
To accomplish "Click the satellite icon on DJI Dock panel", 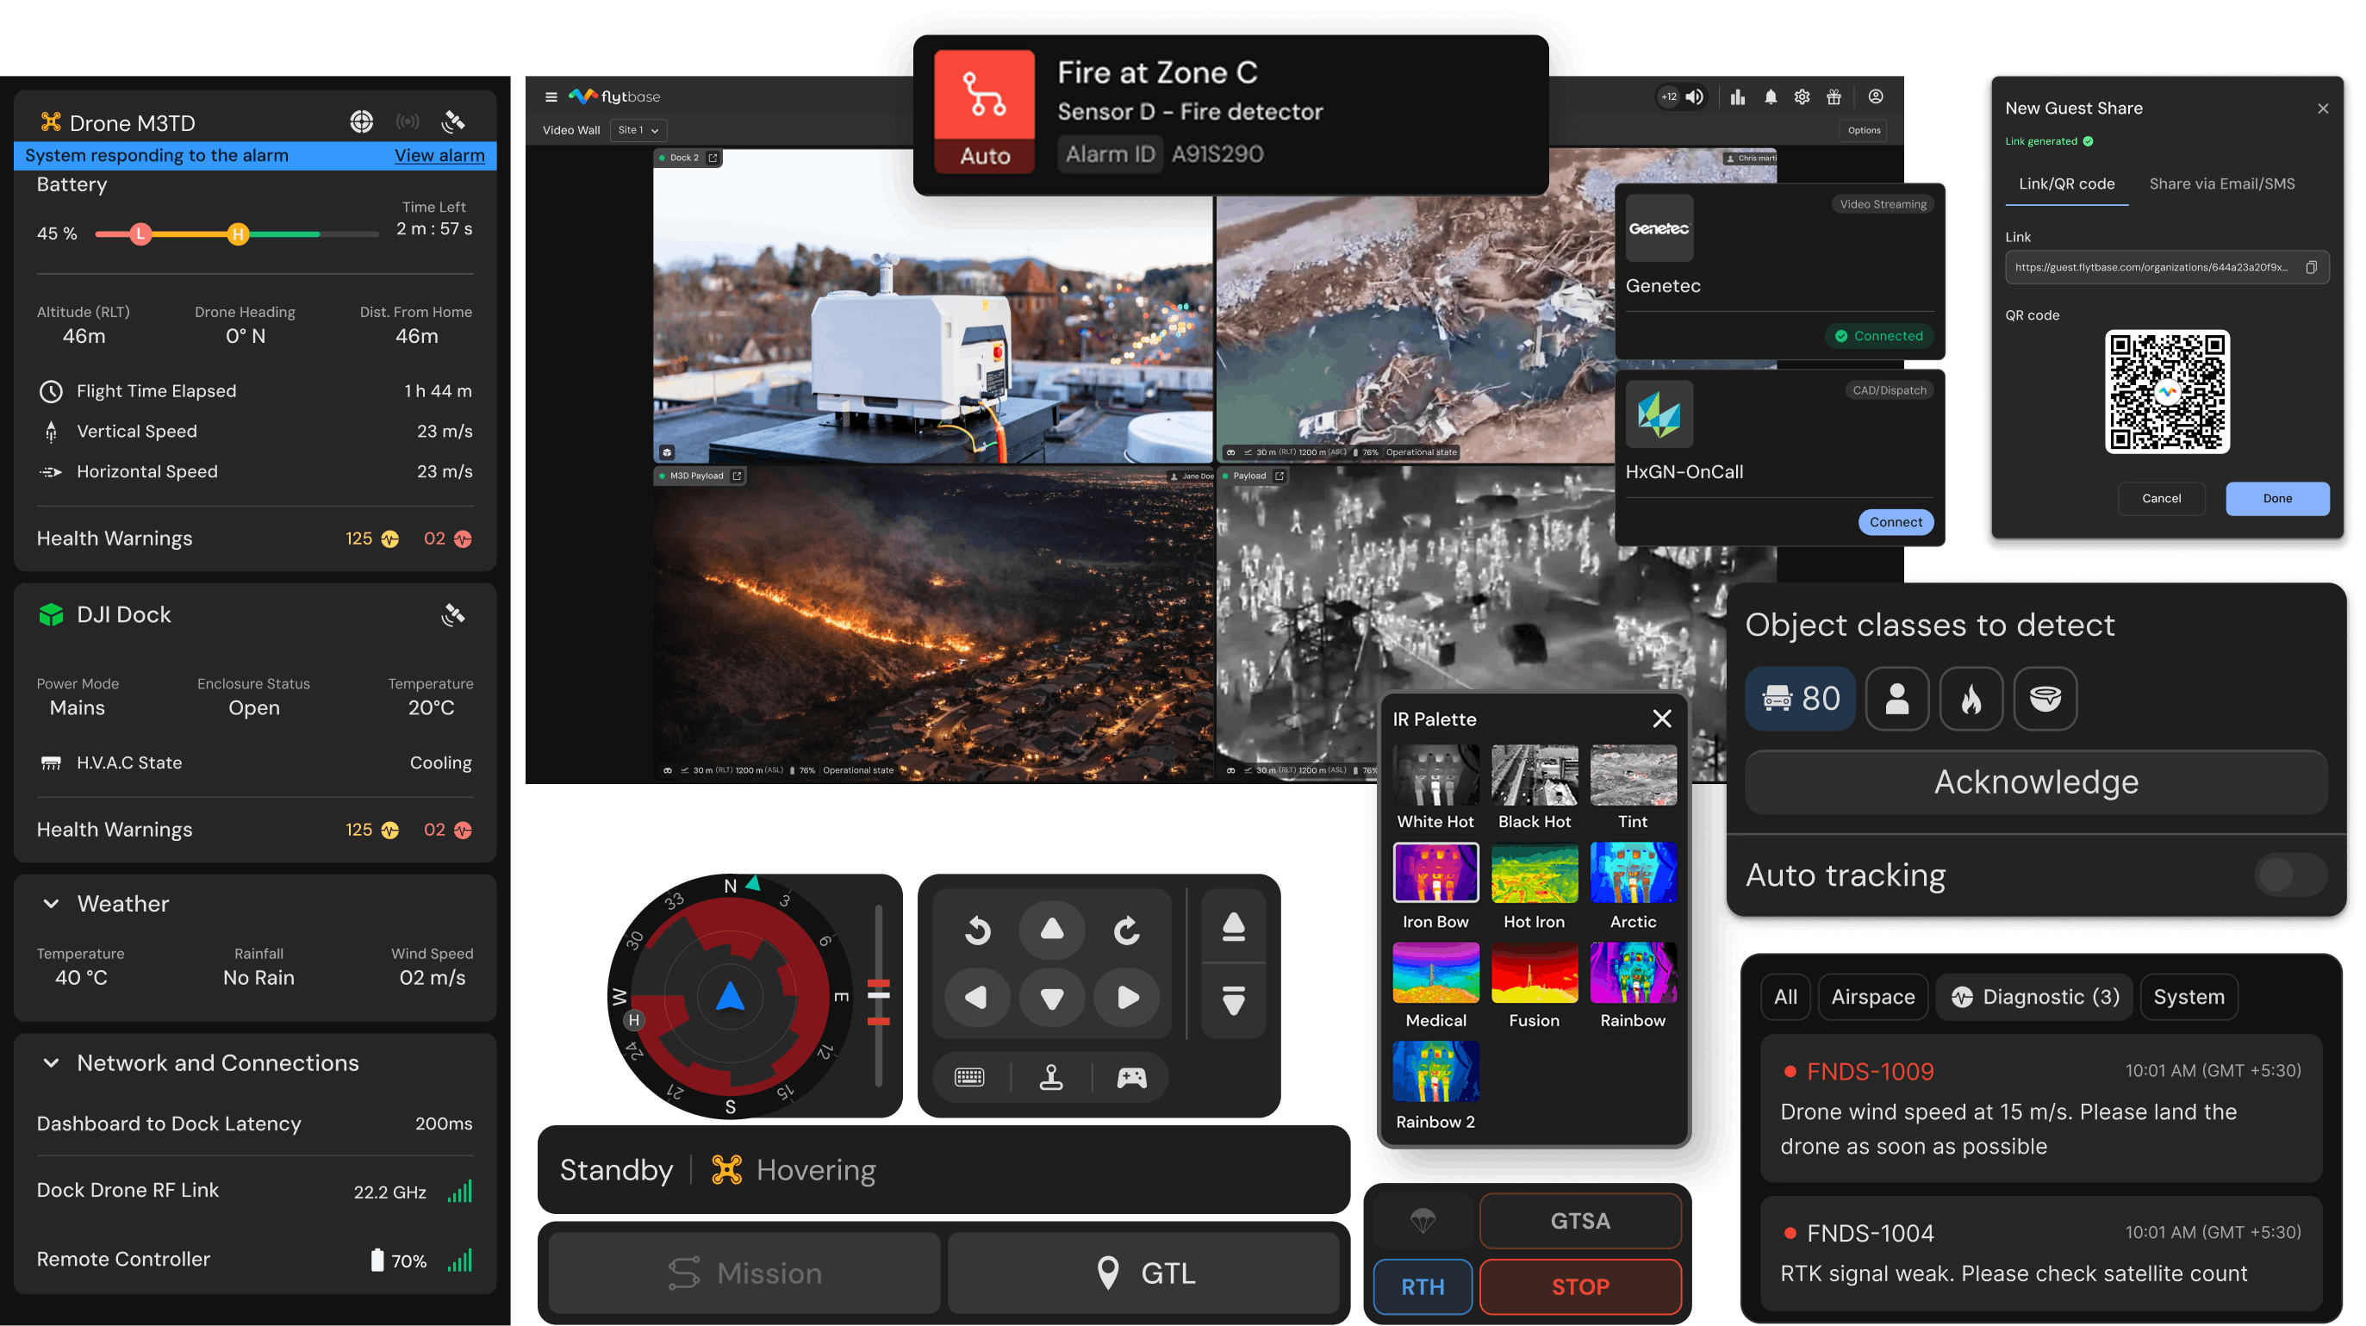I will [x=453, y=614].
